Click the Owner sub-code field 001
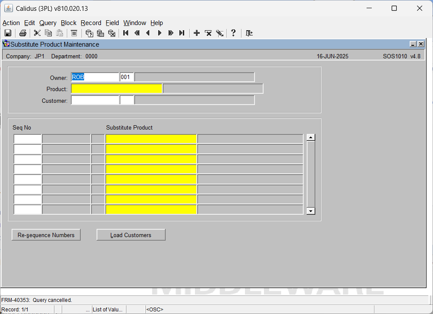This screenshot has width=433, height=314. click(x=127, y=77)
